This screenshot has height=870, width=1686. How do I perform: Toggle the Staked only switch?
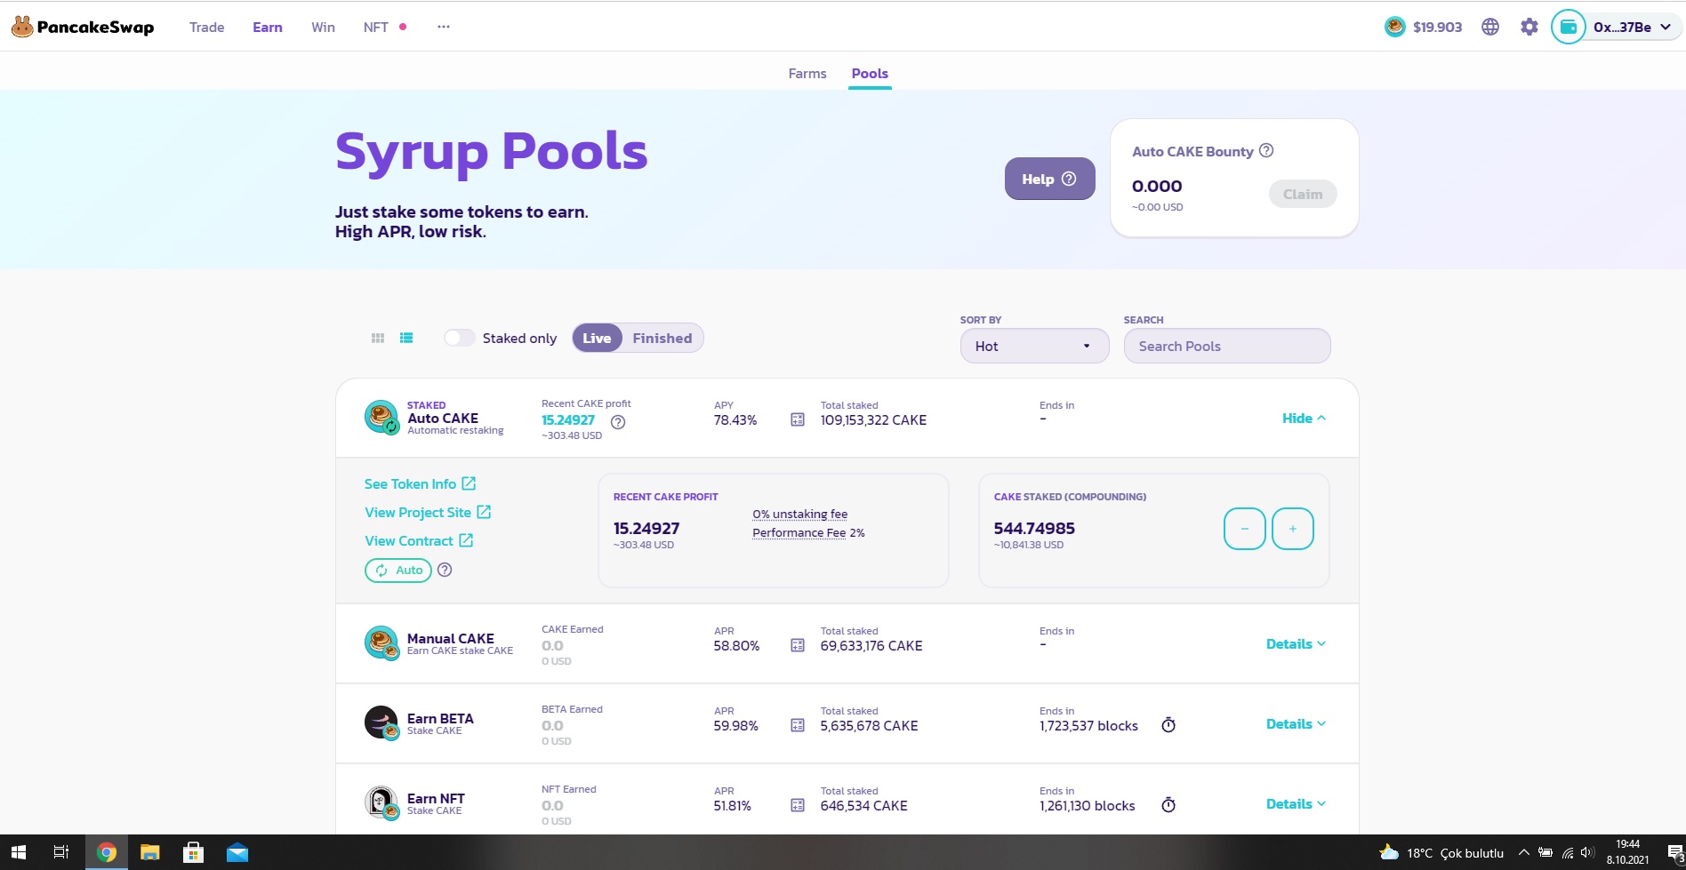(459, 338)
